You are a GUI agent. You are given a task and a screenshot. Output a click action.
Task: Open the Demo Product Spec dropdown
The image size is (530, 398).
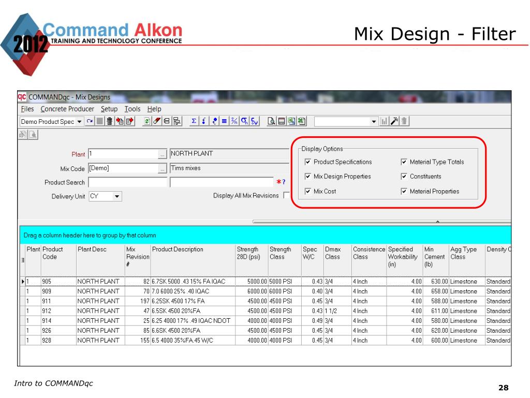coord(79,121)
